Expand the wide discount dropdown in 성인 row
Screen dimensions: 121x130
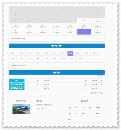click(x=65, y=80)
